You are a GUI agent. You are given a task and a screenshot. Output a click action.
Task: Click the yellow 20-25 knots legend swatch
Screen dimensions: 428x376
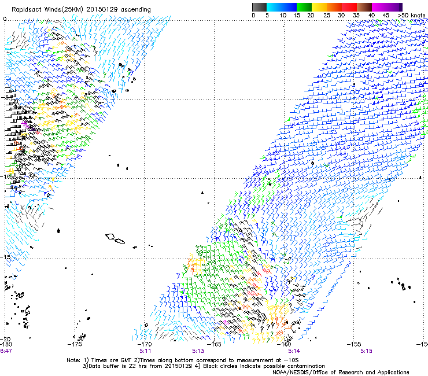[319, 7]
